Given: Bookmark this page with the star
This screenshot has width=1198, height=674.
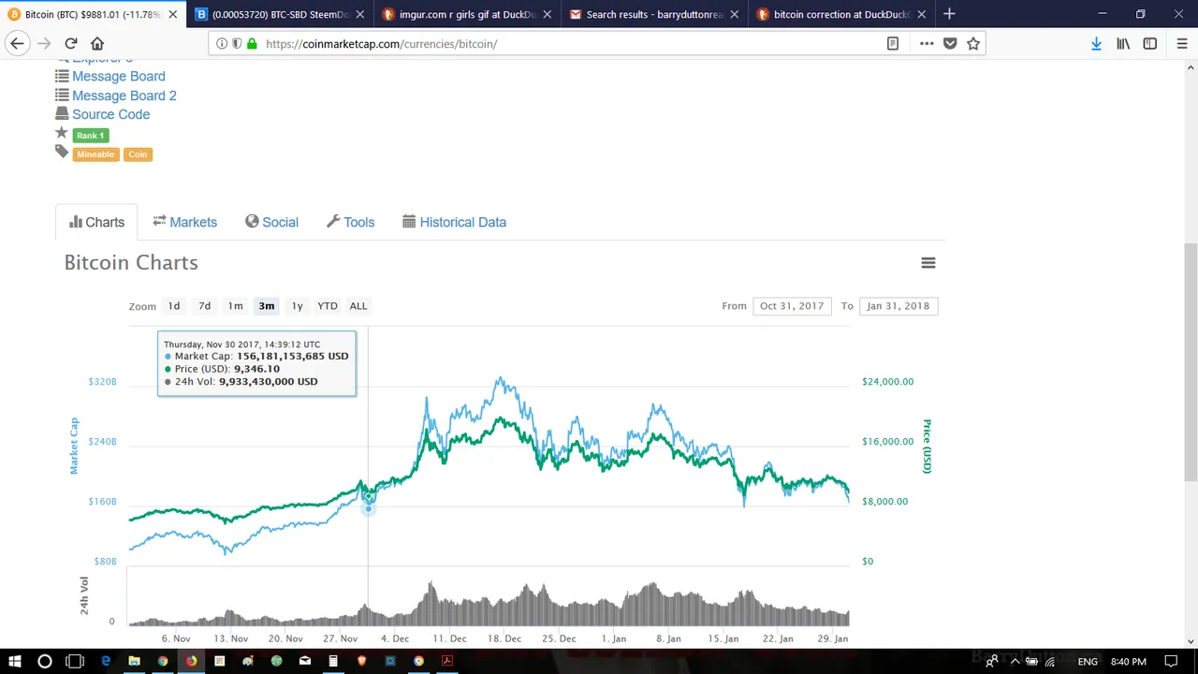Looking at the screenshot, I should [x=973, y=43].
